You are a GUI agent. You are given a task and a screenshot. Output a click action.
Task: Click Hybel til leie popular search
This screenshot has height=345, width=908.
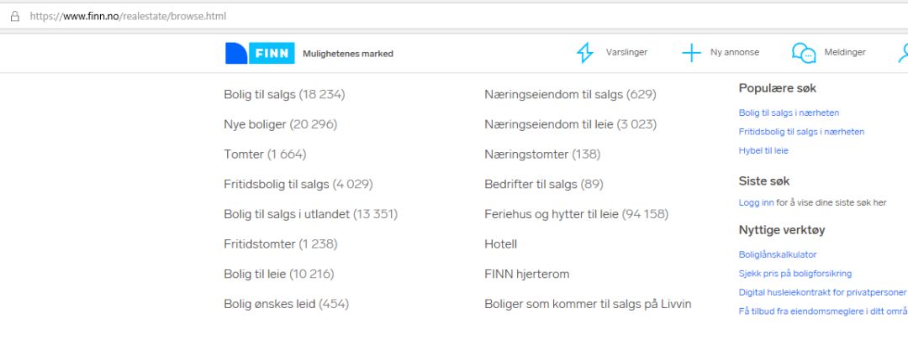coord(763,151)
